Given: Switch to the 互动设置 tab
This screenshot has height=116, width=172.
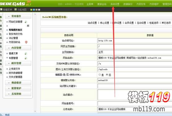Looking at the screenshot, I should click(142, 23).
